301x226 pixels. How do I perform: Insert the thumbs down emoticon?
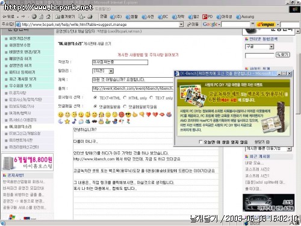tap(141, 115)
